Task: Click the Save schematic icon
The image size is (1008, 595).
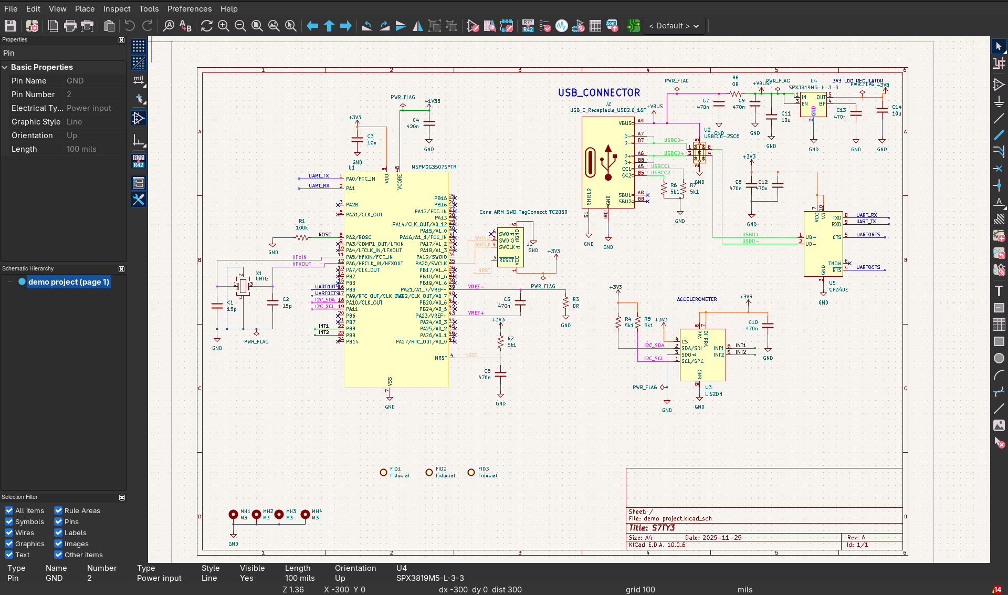Action: pos(10,26)
